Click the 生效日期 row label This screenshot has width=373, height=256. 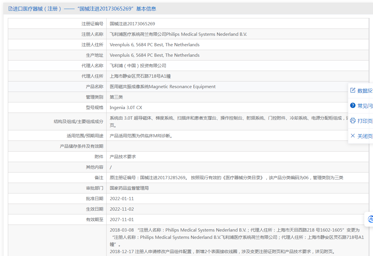pos(94,209)
